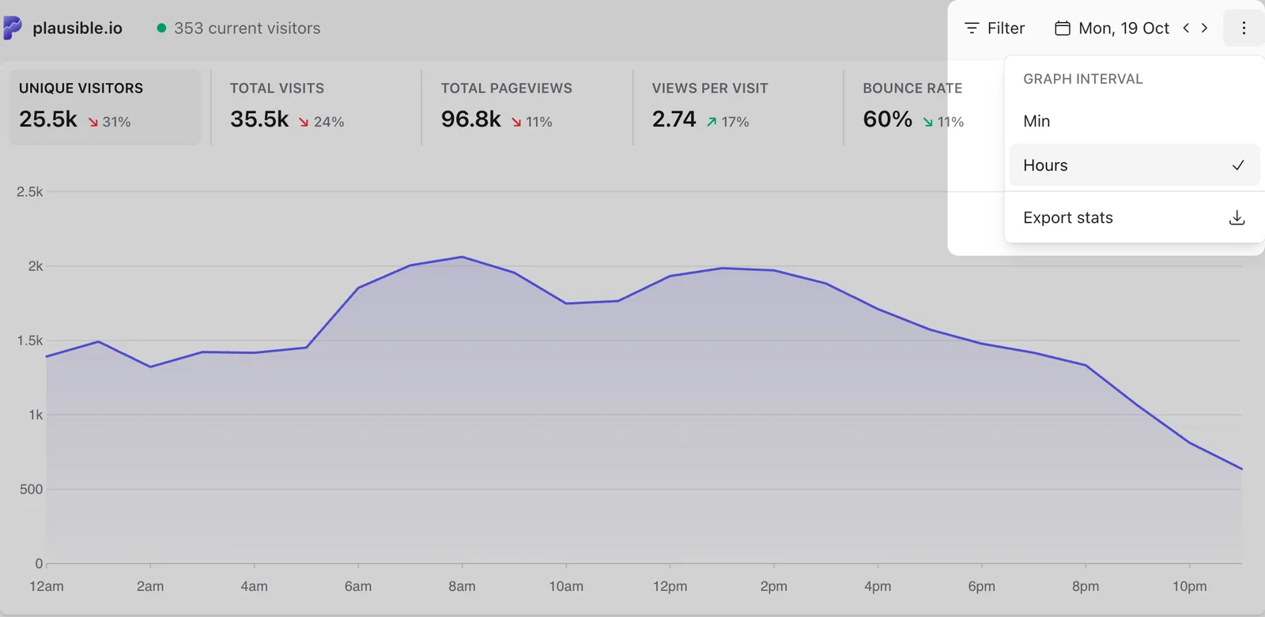
Task: Go to previous day arrow
Action: (x=1186, y=28)
